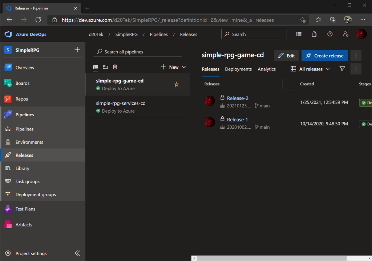
Task: Click the help question mark icon
Action: [330, 34]
